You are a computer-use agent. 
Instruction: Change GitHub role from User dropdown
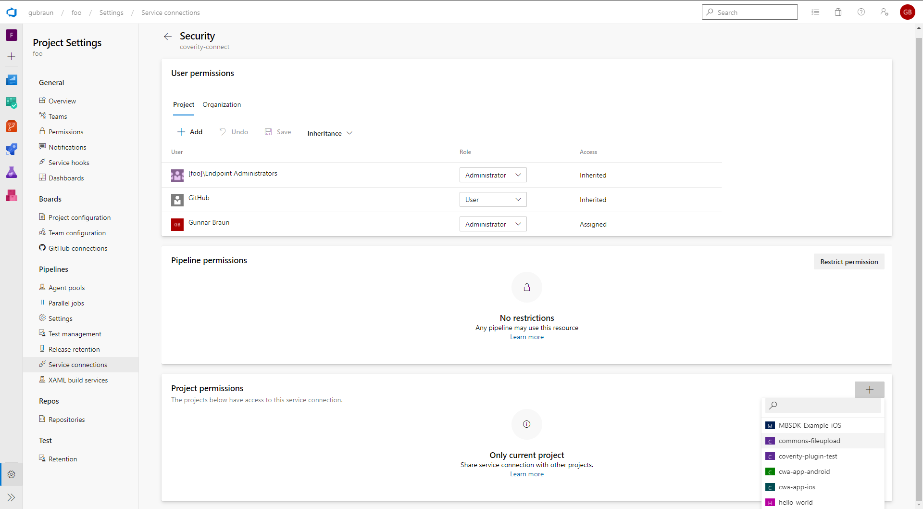tap(493, 199)
